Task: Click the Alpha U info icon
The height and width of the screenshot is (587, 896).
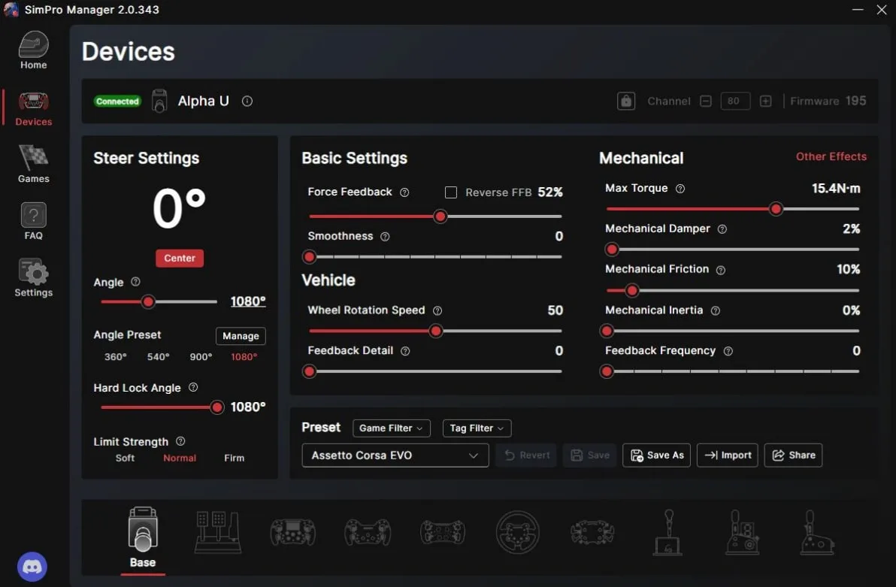Action: 247,101
